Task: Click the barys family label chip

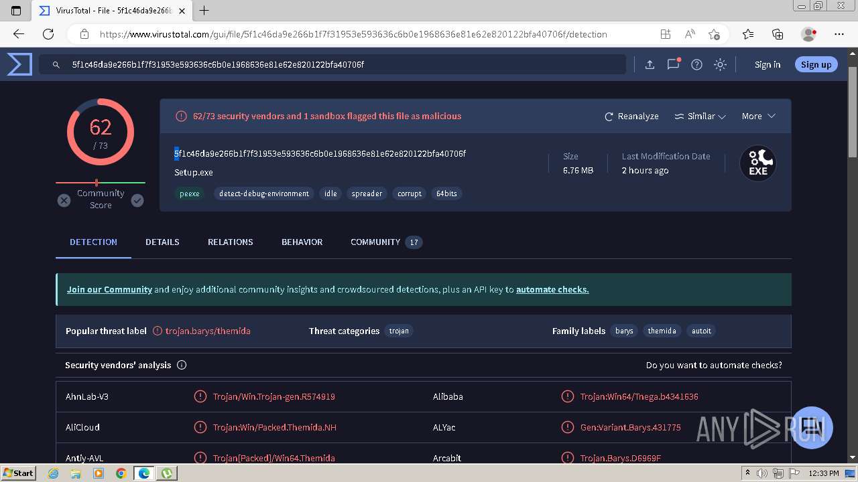Action: point(624,331)
